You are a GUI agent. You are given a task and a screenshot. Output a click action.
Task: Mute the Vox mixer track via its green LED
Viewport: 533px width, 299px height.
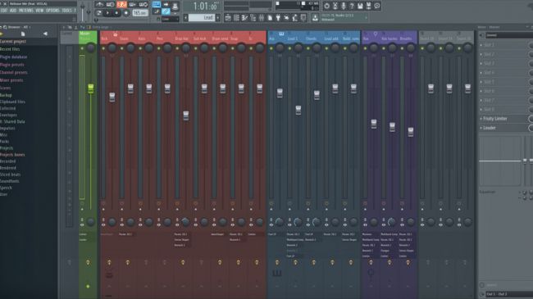point(366,48)
